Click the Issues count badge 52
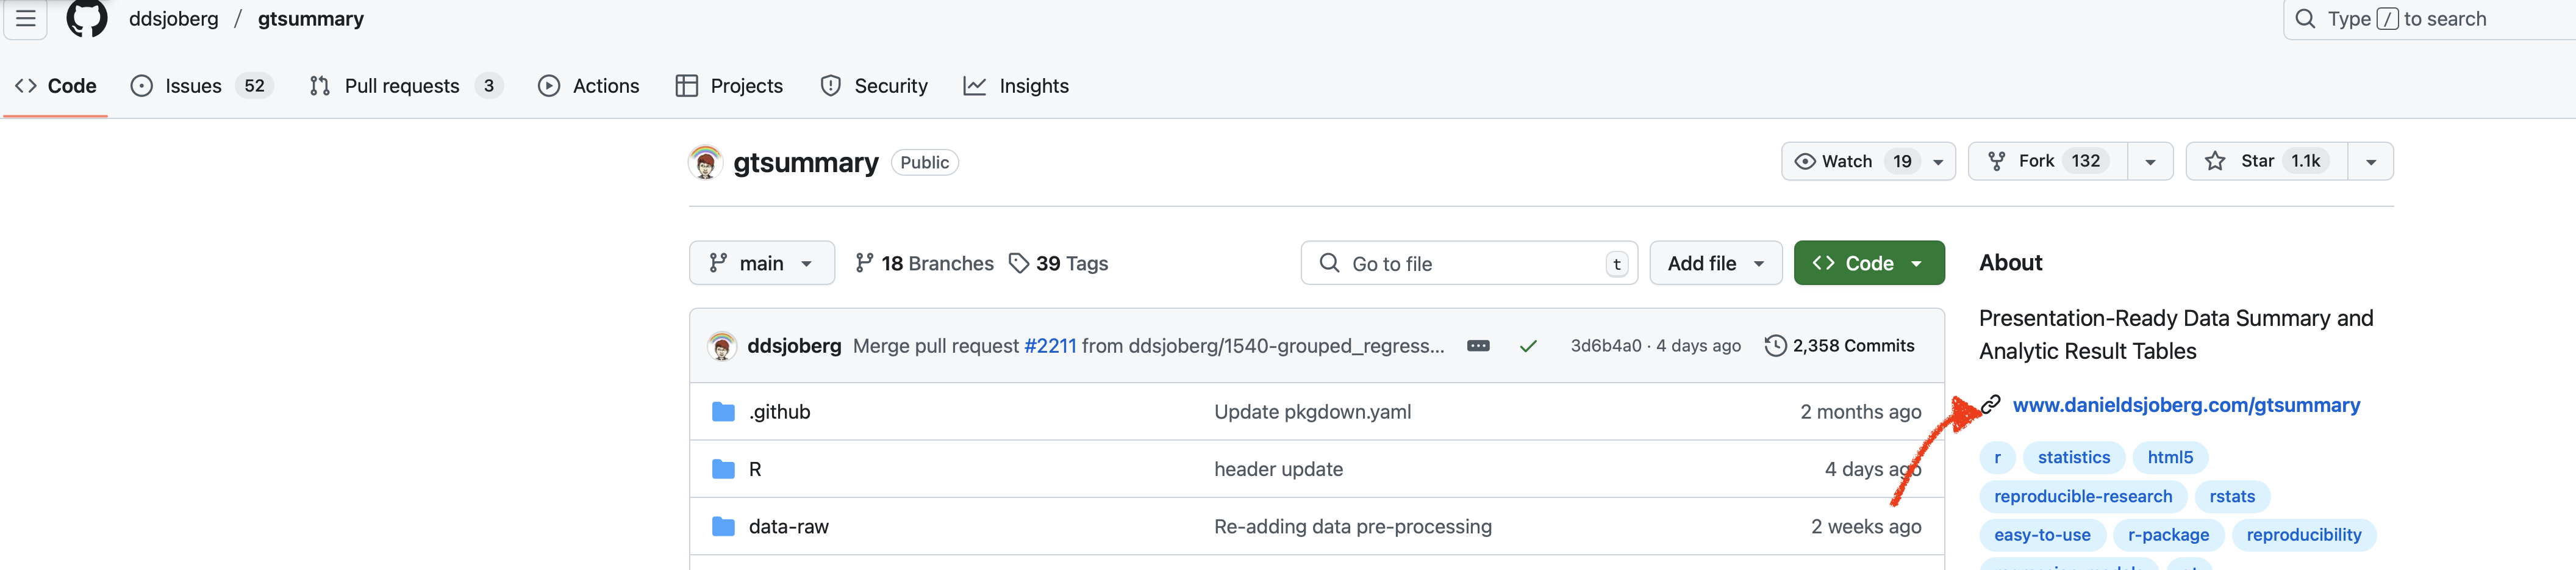Screen dimensions: 2576x570 pos(255,86)
